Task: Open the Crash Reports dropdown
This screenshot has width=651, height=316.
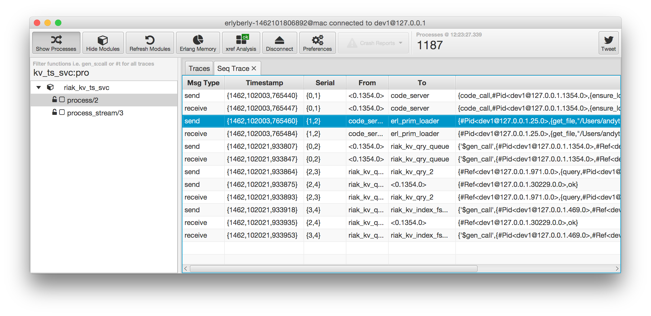Action: pyautogui.click(x=373, y=43)
